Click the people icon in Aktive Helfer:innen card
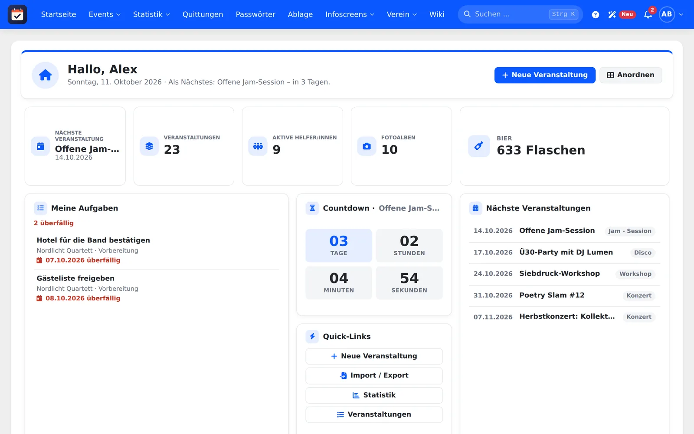 pos(258,146)
